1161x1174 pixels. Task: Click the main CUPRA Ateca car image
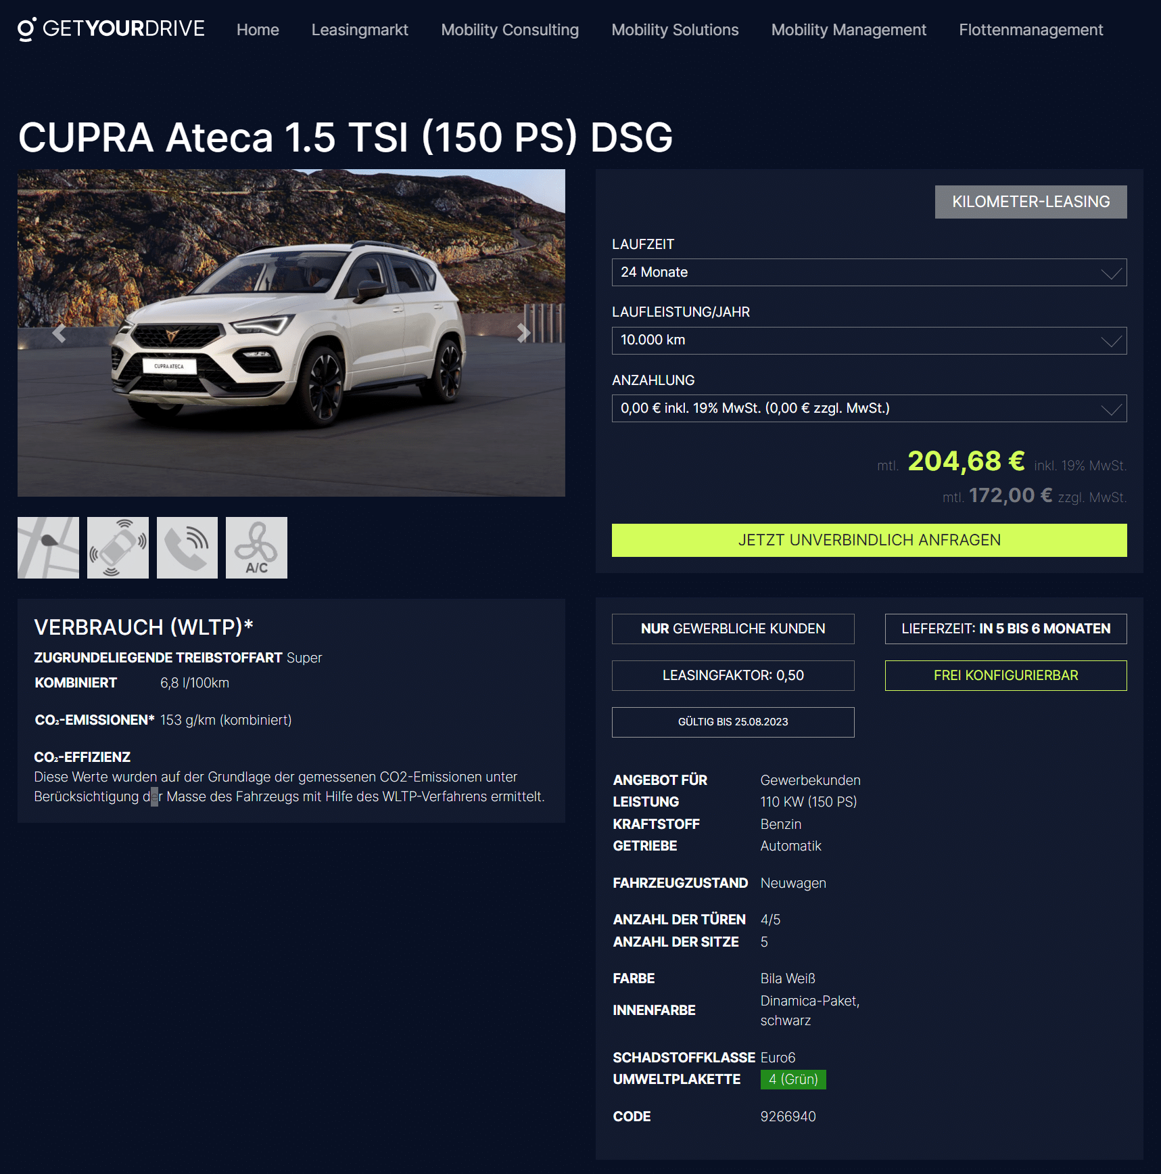pos(291,333)
